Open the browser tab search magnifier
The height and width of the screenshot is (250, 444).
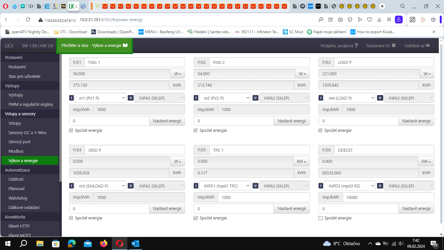402,6
